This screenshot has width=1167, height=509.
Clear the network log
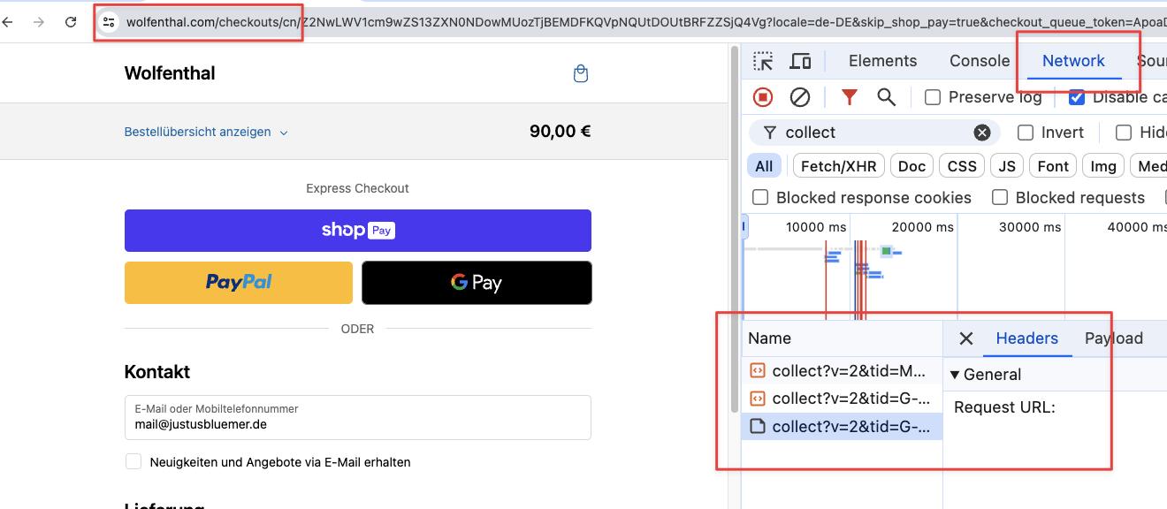tap(800, 97)
